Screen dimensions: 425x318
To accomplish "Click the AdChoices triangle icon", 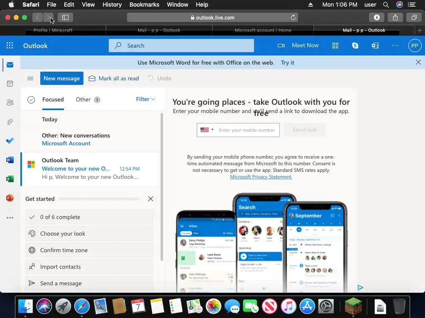I will 360,287.
